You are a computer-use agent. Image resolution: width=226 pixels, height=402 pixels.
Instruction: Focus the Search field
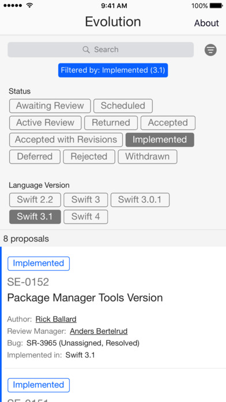click(100, 50)
